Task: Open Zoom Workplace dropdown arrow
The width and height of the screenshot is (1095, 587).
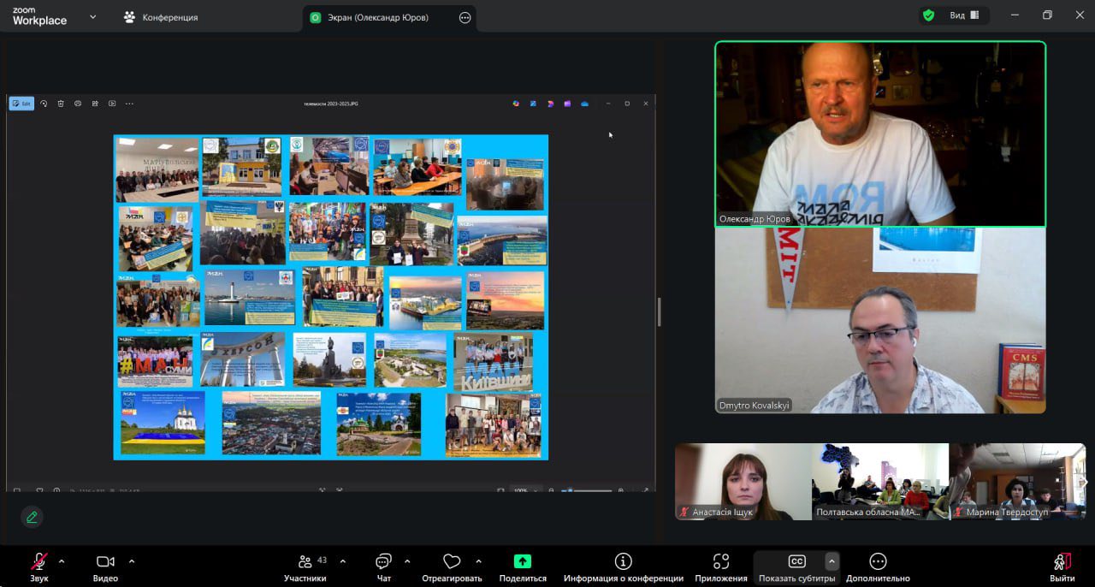Action: 92,16
